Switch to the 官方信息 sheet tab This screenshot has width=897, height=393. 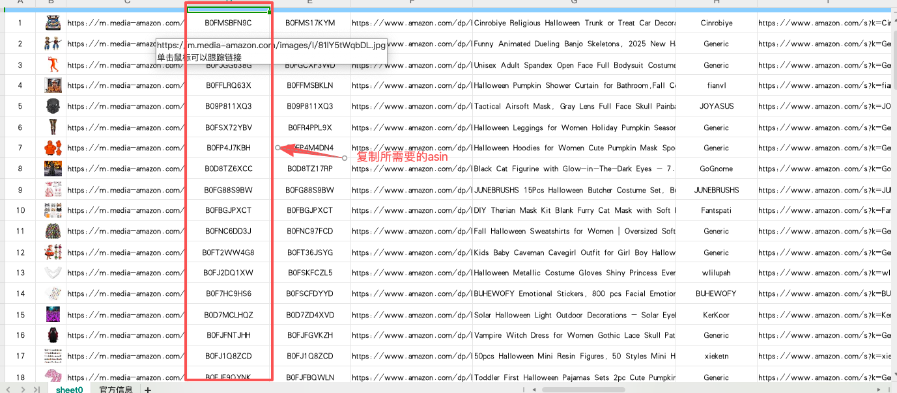[116, 389]
